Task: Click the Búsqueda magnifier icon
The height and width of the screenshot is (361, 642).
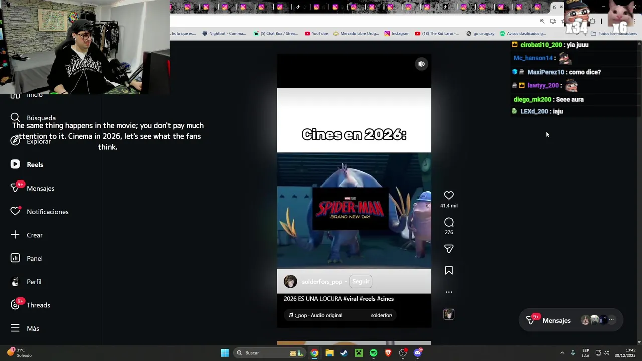Action: coord(15,118)
